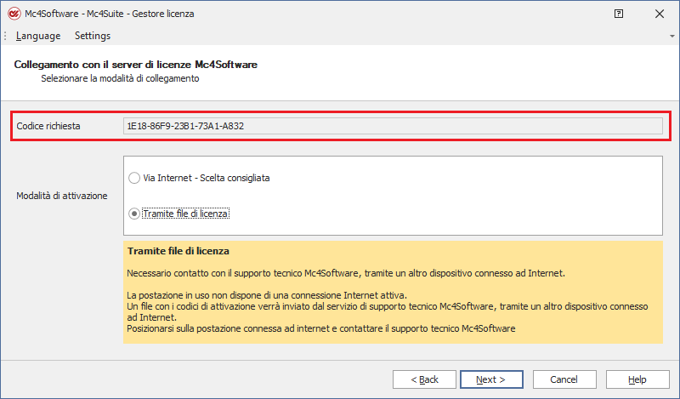
Task: Click the Codice richiesta code field
Action: click(393, 126)
